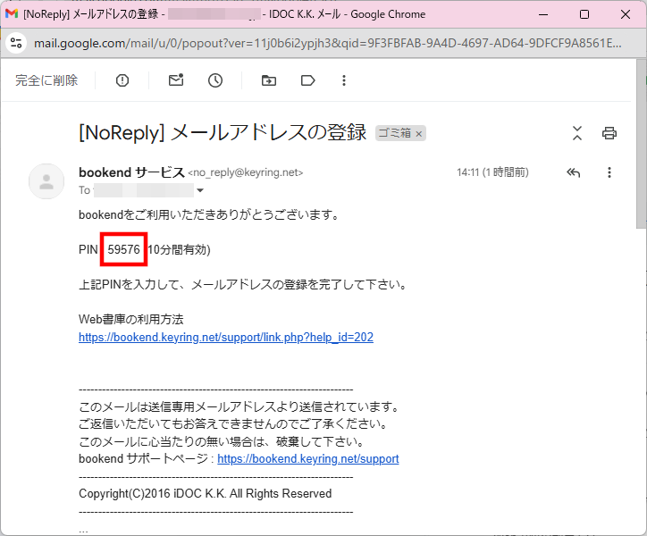
Task: Open the Web書庫 help_id=202 link
Action: pos(226,337)
